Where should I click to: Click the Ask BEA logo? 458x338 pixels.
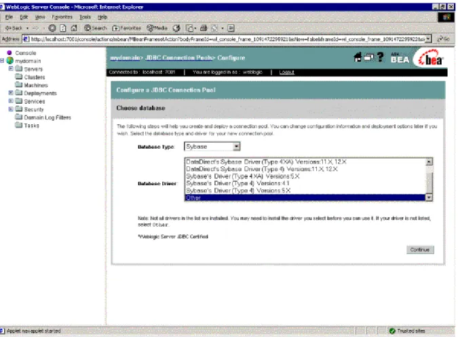pyautogui.click(x=400, y=58)
